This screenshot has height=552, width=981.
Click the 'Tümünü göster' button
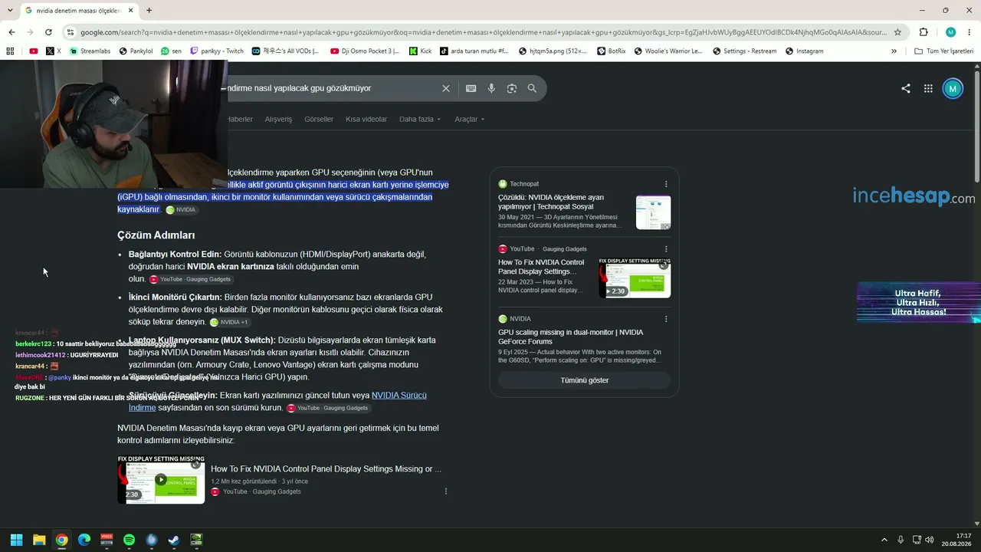click(x=584, y=380)
